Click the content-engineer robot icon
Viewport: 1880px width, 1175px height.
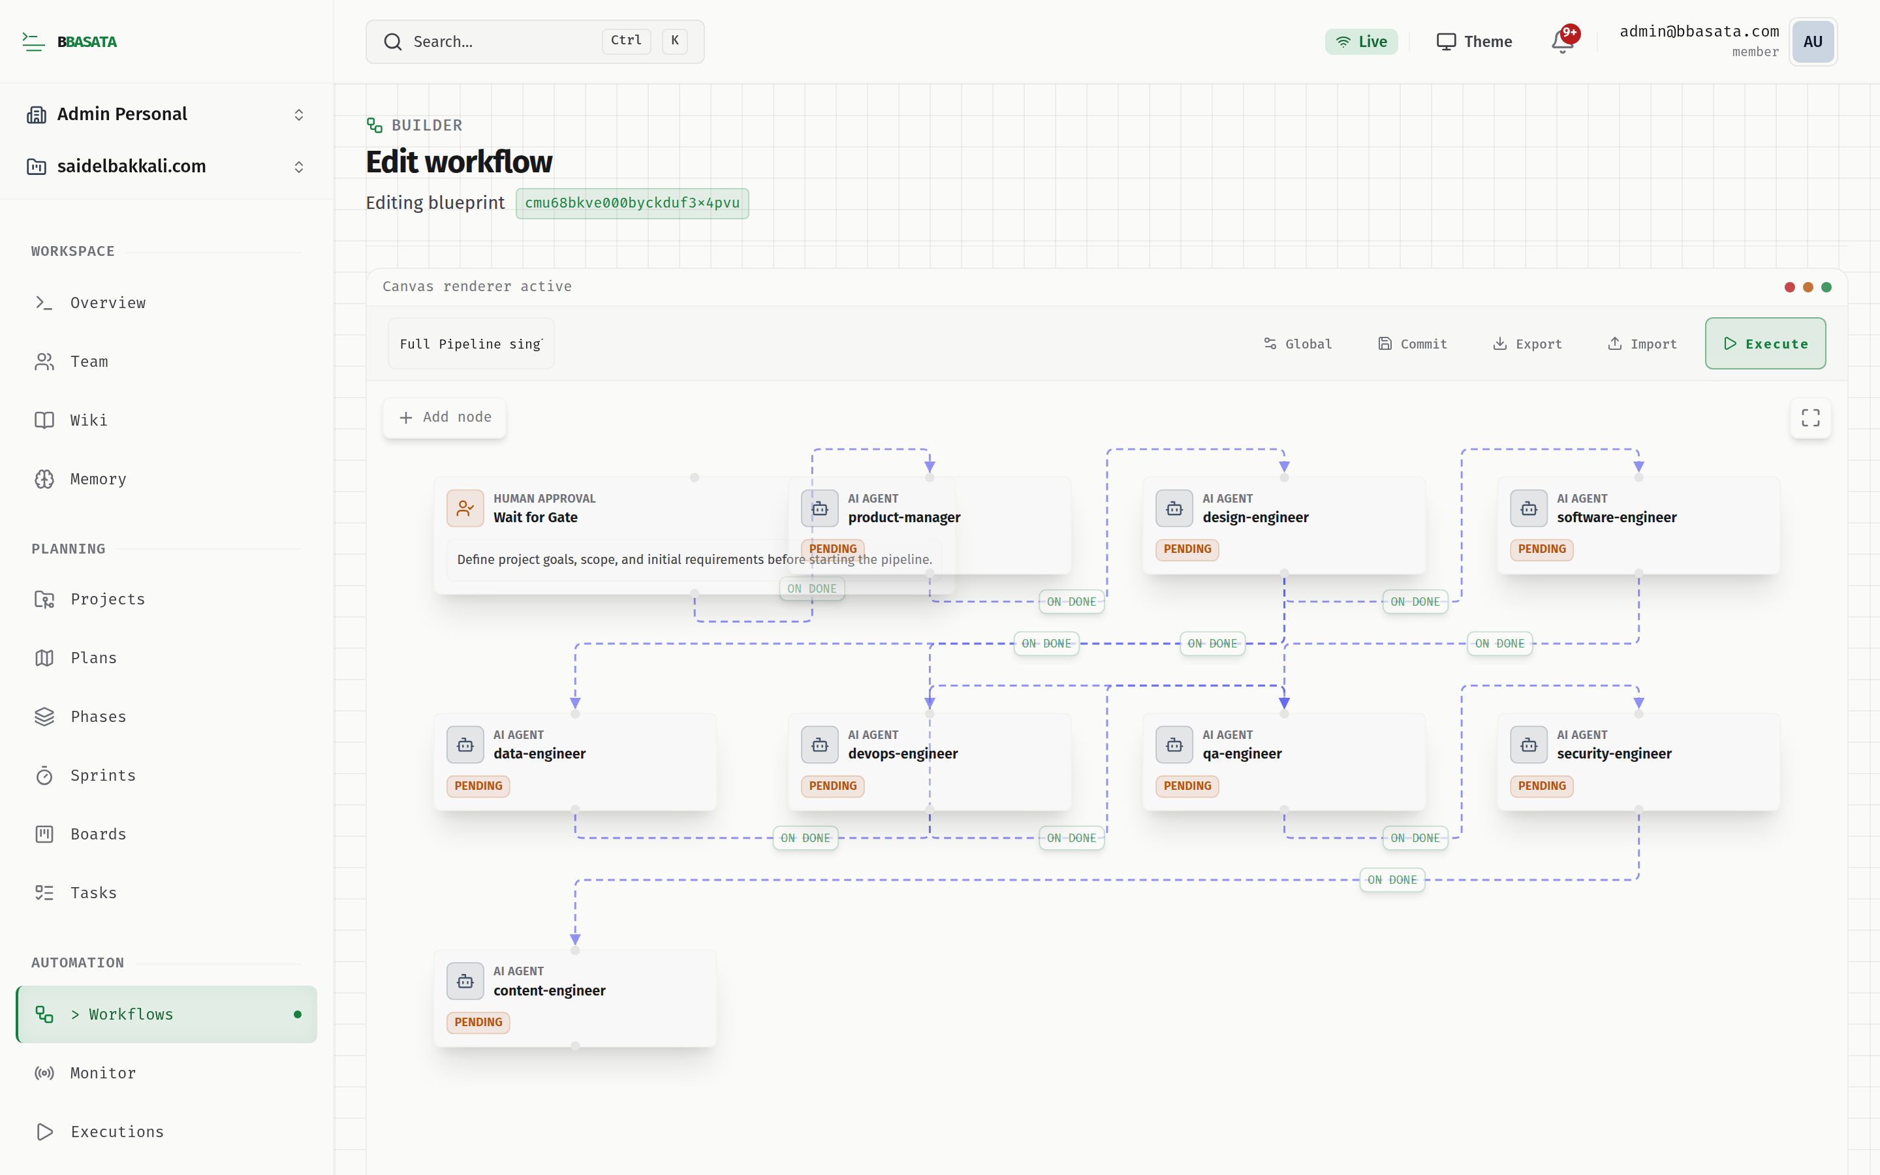tap(465, 982)
